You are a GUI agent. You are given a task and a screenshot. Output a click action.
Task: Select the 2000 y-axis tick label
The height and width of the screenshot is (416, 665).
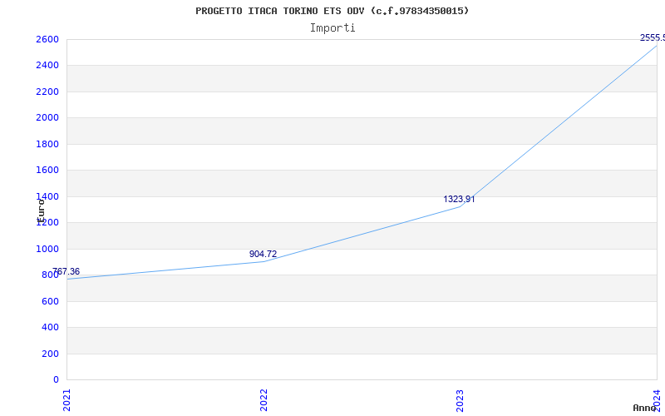47,118
